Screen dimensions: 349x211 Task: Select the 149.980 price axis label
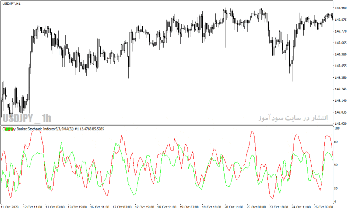click(x=341, y=8)
